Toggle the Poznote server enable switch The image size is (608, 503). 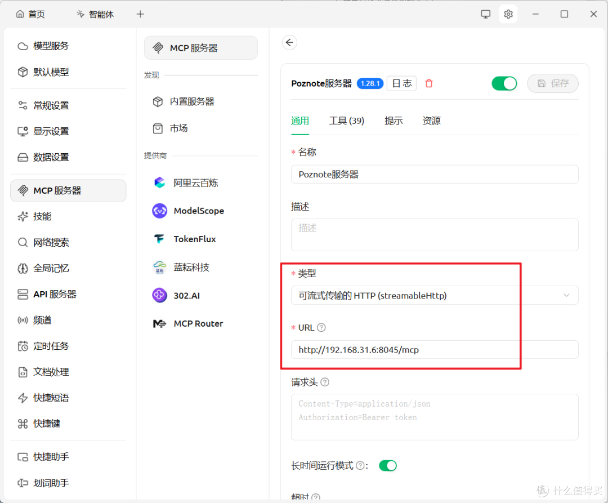point(504,83)
